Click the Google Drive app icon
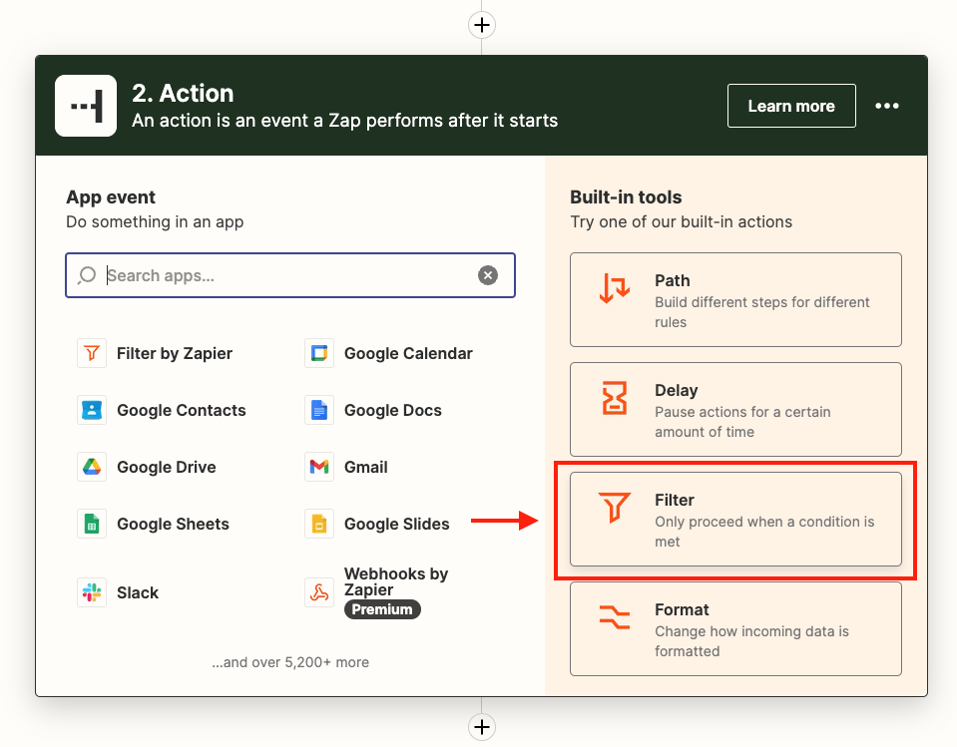Viewport: 957px width, 747px height. click(x=92, y=467)
